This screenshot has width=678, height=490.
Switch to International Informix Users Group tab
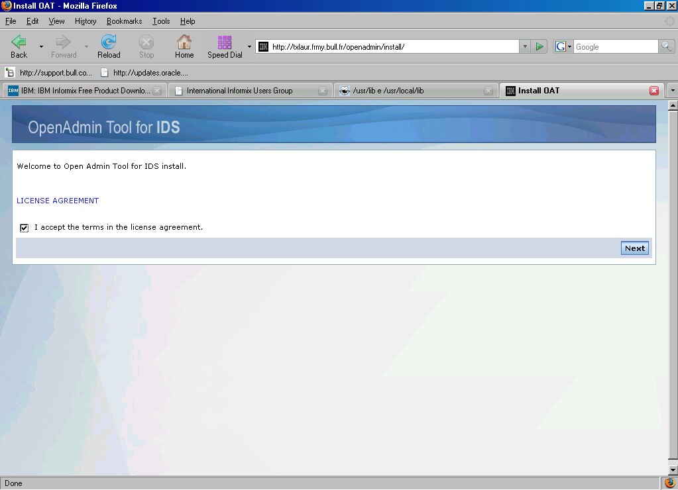click(x=239, y=91)
